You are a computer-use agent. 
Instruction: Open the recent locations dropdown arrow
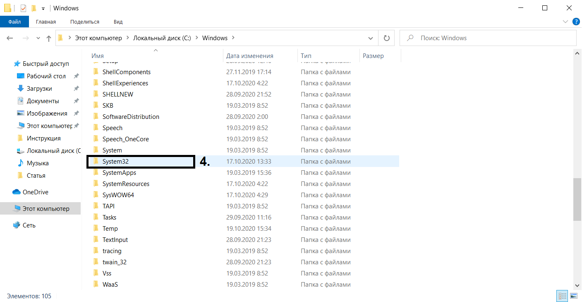point(38,38)
